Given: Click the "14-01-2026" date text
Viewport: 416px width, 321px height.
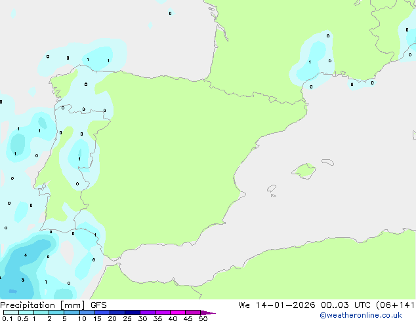Looking at the screenshot, I should 285,305.
